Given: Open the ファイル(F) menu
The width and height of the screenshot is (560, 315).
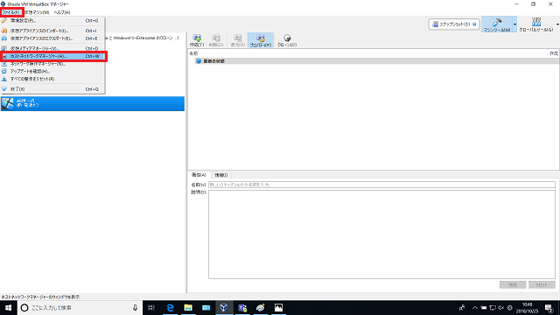Looking at the screenshot, I should (x=11, y=12).
